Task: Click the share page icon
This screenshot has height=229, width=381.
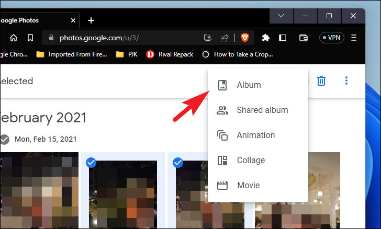Action: click(225, 38)
